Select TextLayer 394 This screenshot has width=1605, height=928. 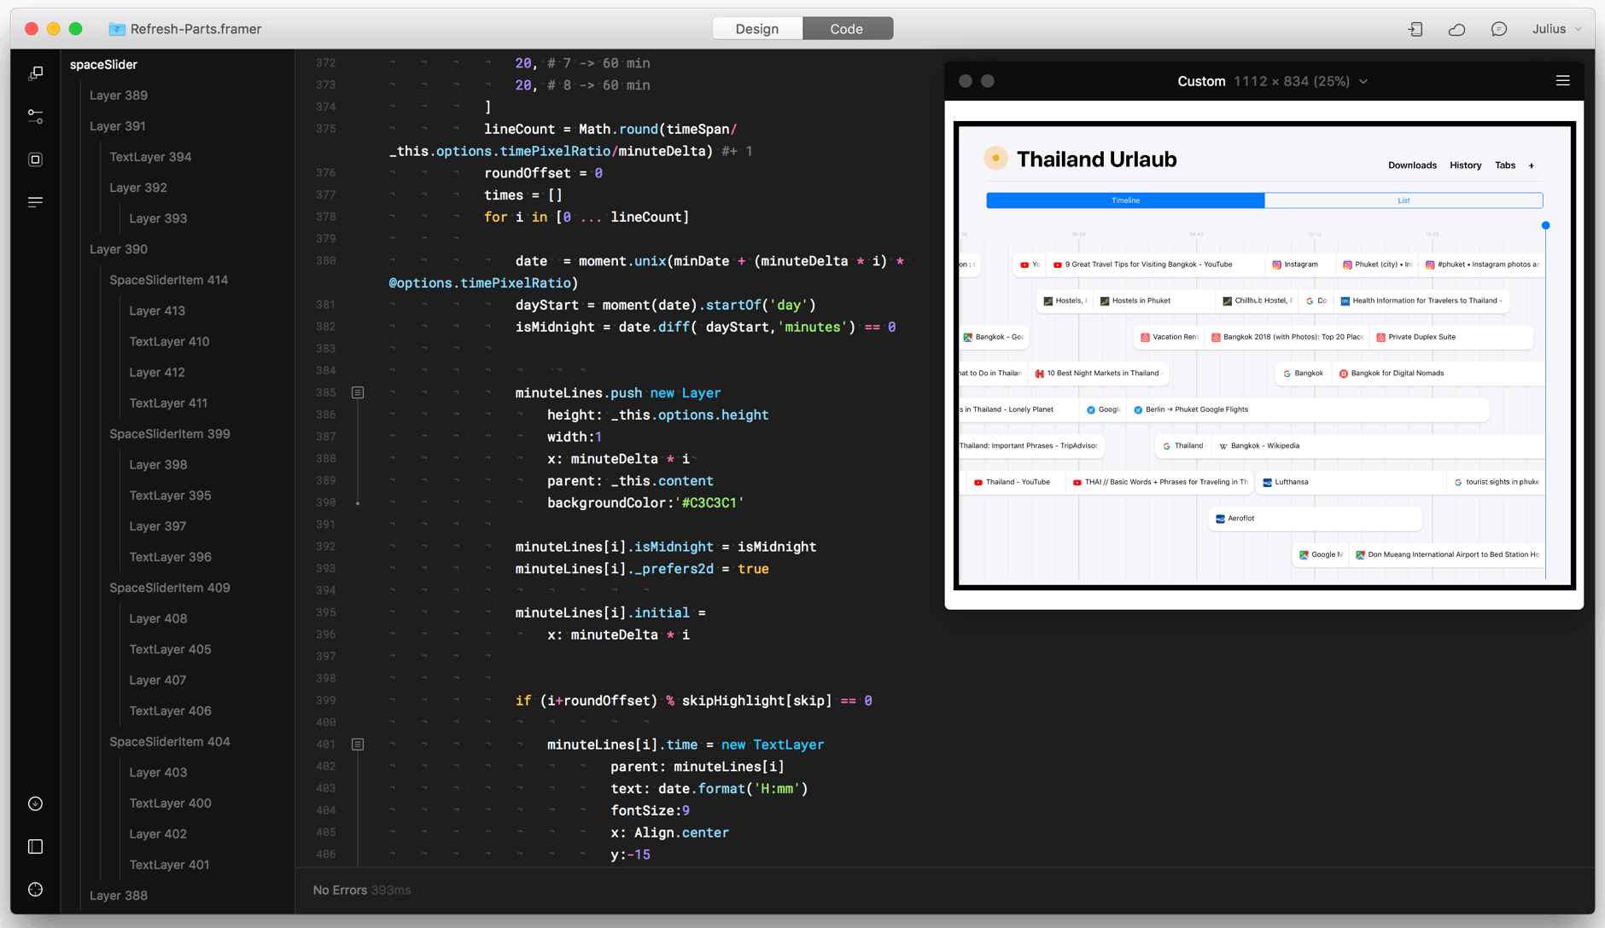[x=150, y=157]
